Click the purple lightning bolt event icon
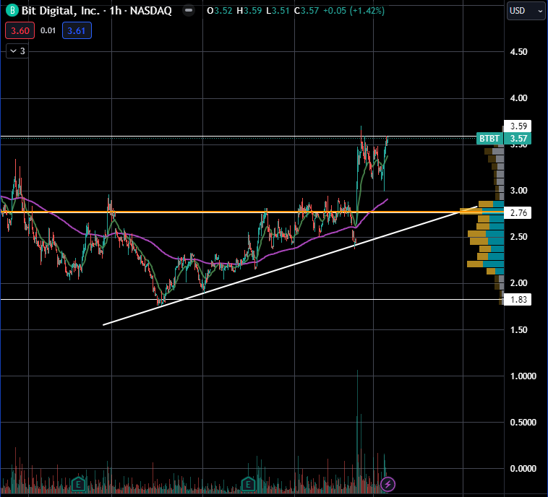 click(388, 484)
